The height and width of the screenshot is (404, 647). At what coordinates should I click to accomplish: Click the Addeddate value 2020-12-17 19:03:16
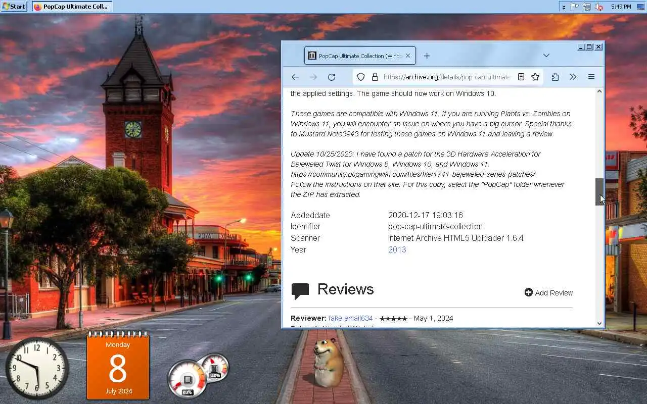[426, 215]
